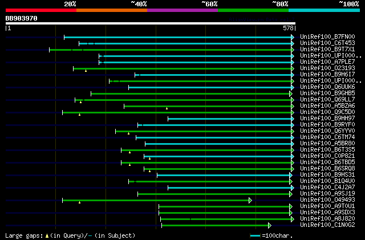
Task: Select the UniRef100_C1N0G2 label
Action: click(327, 225)
